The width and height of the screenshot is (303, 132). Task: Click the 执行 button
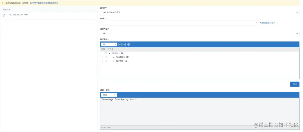pos(295,84)
